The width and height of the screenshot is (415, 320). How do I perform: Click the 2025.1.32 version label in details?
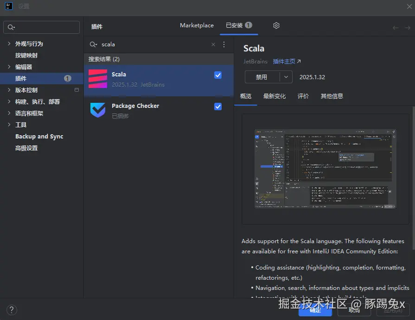coord(312,77)
